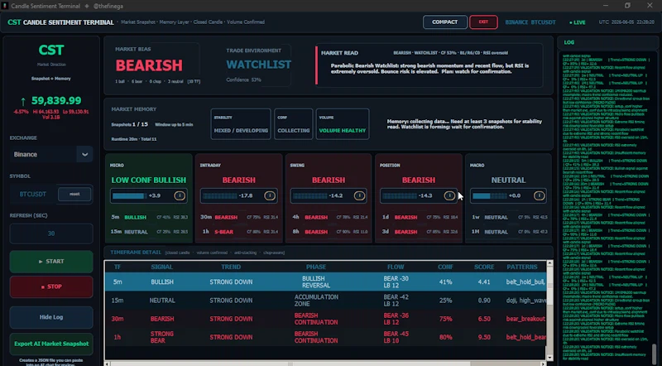Click the 1d BEARISH line in Position card
This screenshot has width=662, height=366.
[x=420, y=217]
